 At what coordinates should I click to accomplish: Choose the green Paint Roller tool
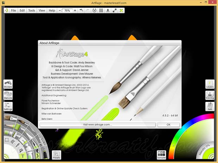(18, 126)
